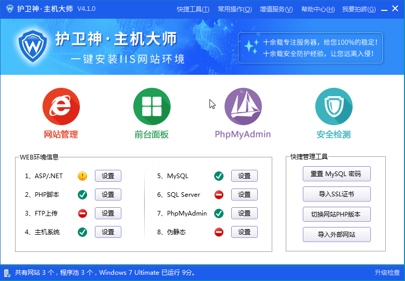Open the 帮助中心(H) menu
Screen dimensions: 405x281
click(x=318, y=9)
